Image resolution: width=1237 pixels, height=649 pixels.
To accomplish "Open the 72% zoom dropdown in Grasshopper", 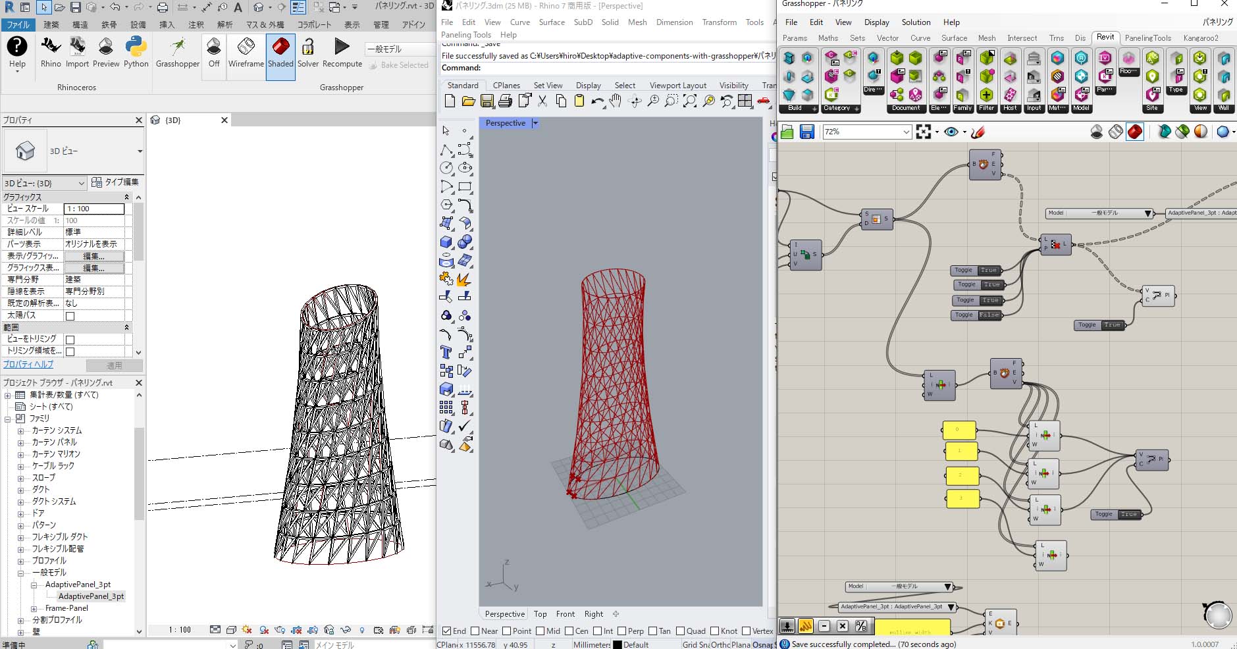I will (x=907, y=132).
